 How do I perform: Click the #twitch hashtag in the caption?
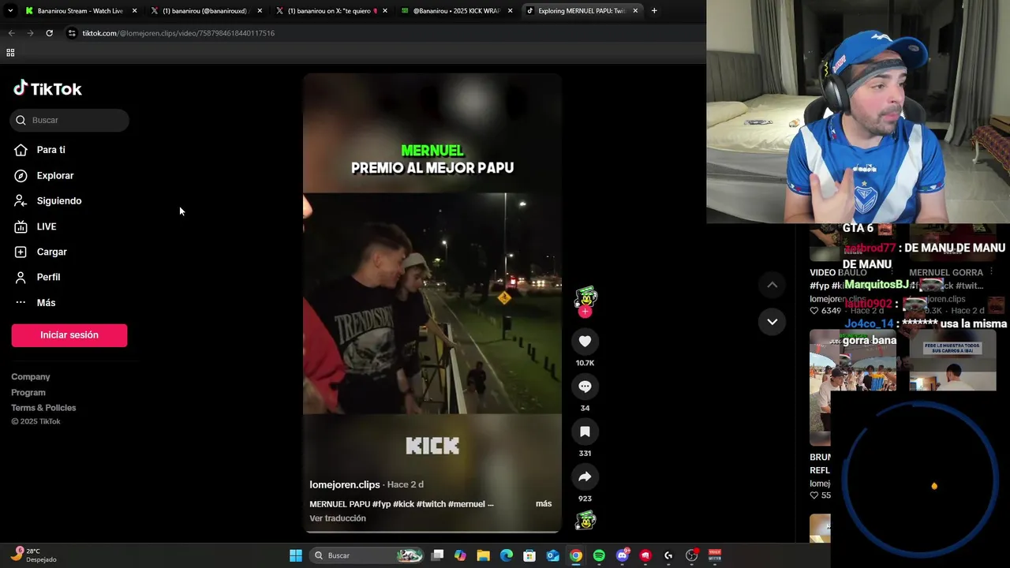coord(431,504)
